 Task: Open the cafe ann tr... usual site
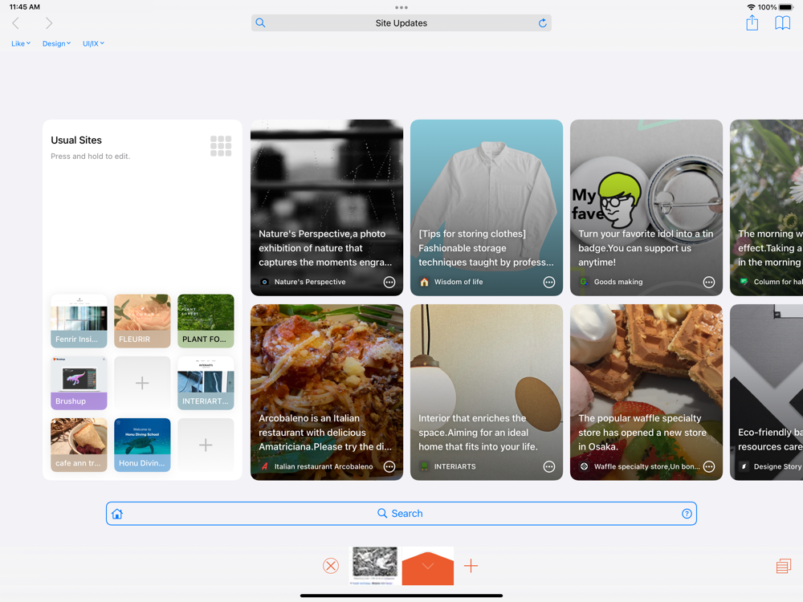[x=79, y=445]
